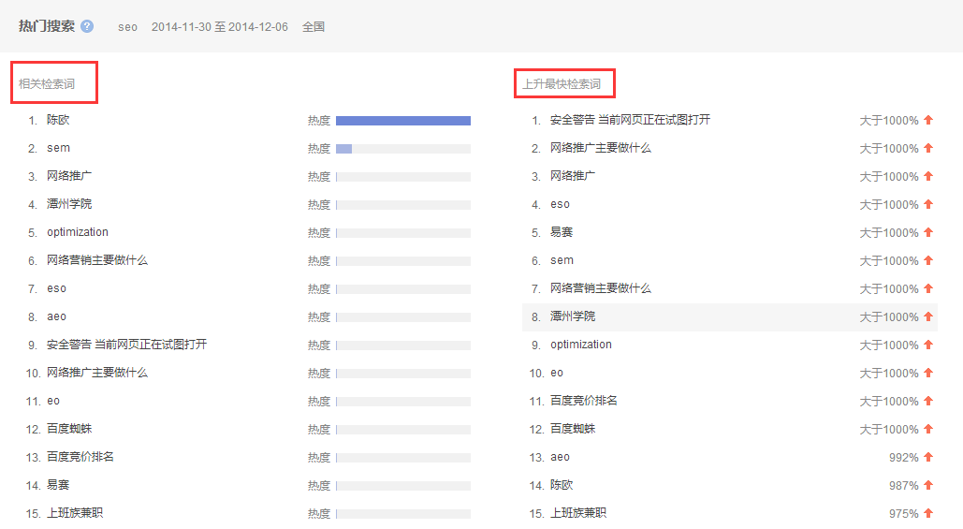963x529 pixels.
Task: Click up arrow in highlighted 潘州学院 row
Action: (928, 316)
